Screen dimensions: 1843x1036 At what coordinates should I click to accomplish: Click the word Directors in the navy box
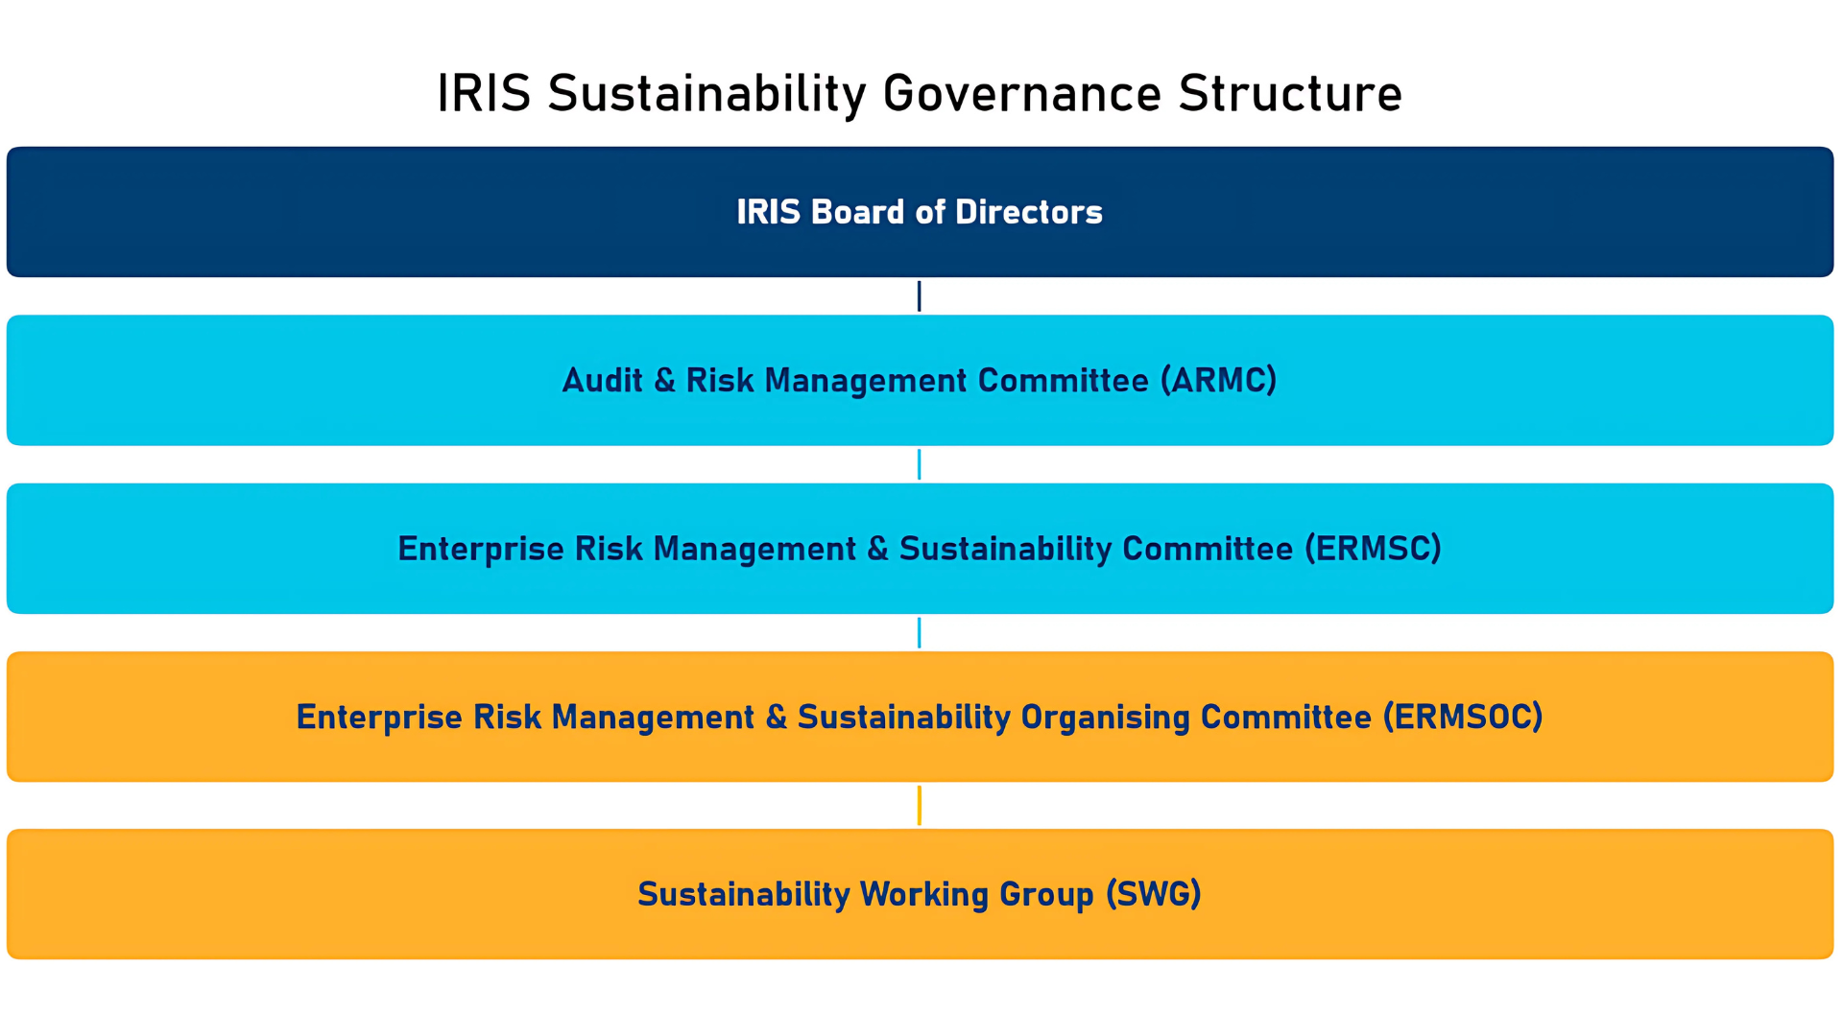(x=1028, y=212)
